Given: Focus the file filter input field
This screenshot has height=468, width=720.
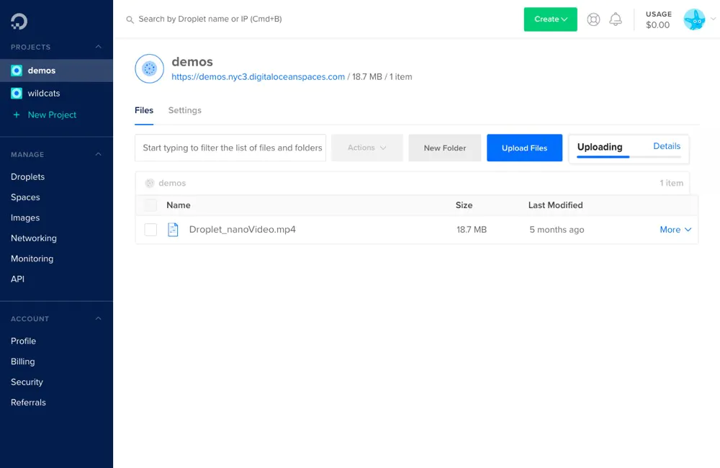Looking at the screenshot, I should pos(230,148).
